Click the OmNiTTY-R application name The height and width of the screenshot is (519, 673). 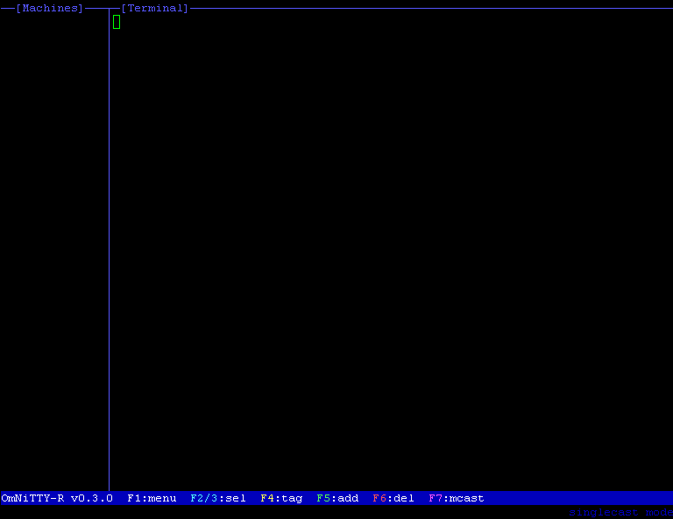pyautogui.click(x=32, y=498)
